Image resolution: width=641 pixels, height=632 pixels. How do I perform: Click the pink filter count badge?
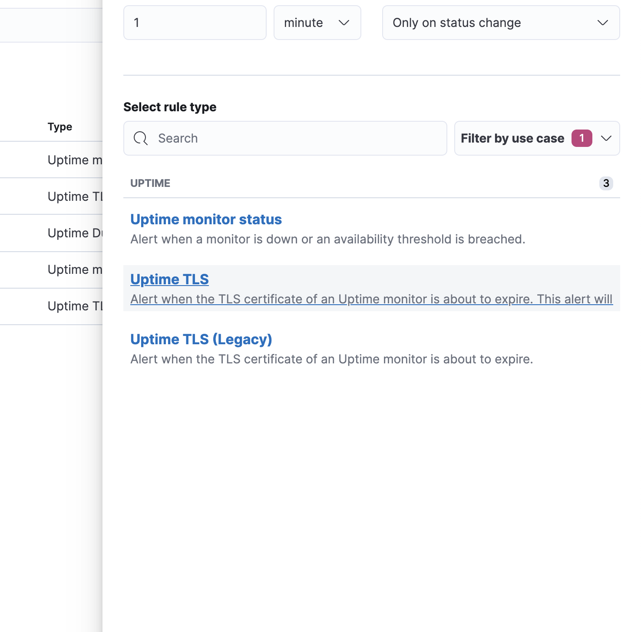pyautogui.click(x=582, y=138)
